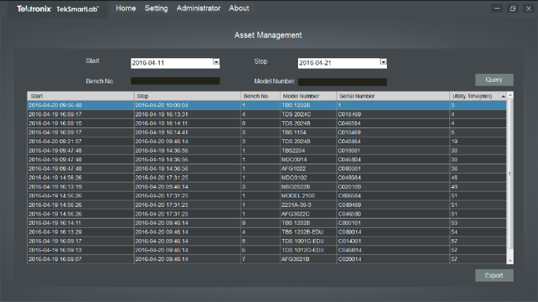Viewport: 538px width, 302px height.
Task: Select the row with model TDS 2024C
Action: 267,114
